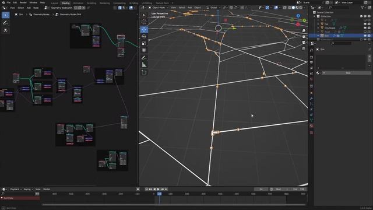Toggle fake user shield for Geometry Nodes.004
373x210 pixels.
76,8
